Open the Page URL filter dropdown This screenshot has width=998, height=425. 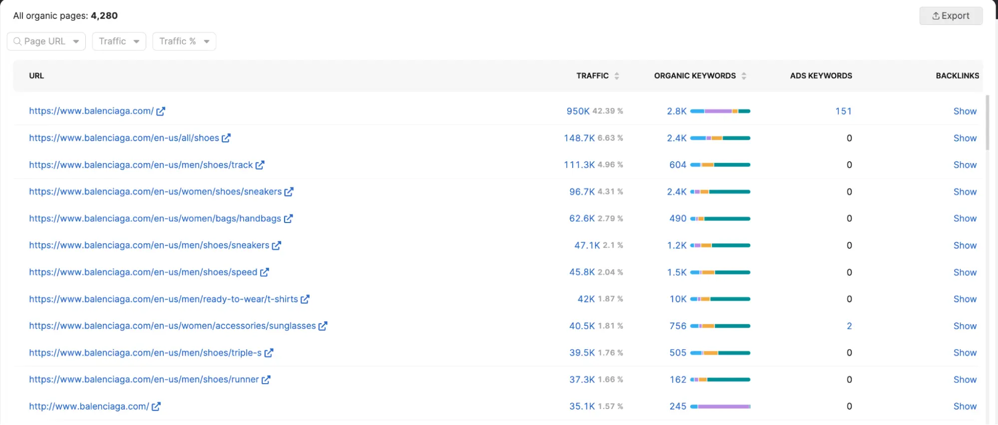[46, 41]
